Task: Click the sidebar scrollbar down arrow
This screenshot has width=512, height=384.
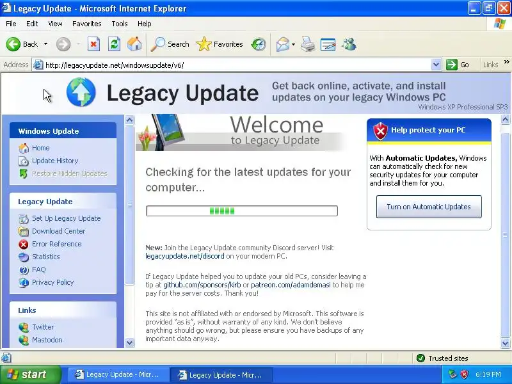Action: click(x=130, y=343)
